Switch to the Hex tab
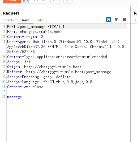 40,20
